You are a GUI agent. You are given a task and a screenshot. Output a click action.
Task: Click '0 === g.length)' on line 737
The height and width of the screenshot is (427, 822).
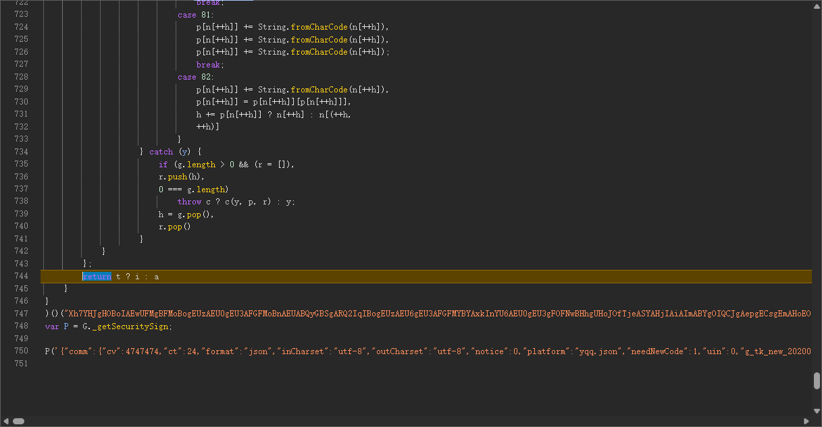coord(194,189)
